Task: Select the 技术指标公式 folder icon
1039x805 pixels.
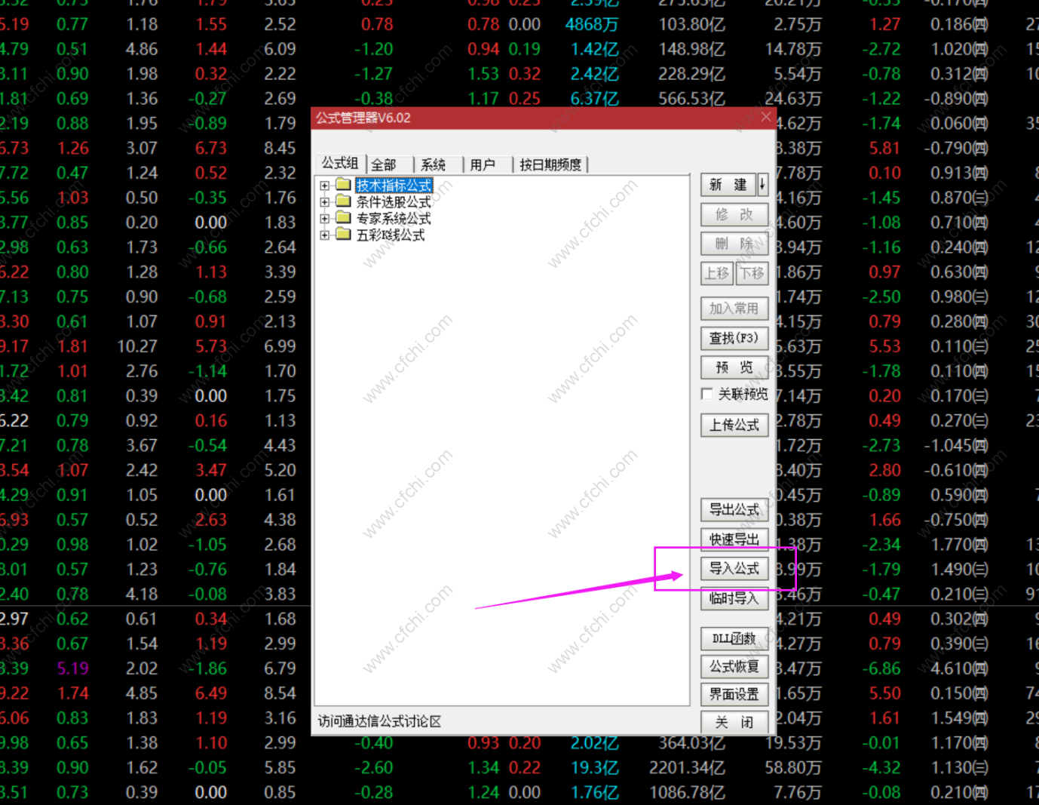Action: coord(344,185)
